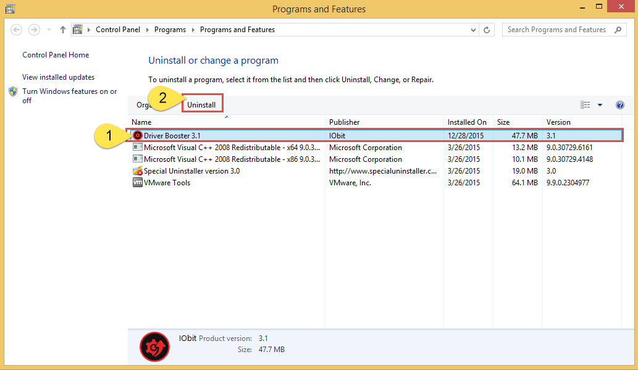The height and width of the screenshot is (370, 638).
Task: Click the 64.1 MB size cell
Action: (x=525, y=183)
